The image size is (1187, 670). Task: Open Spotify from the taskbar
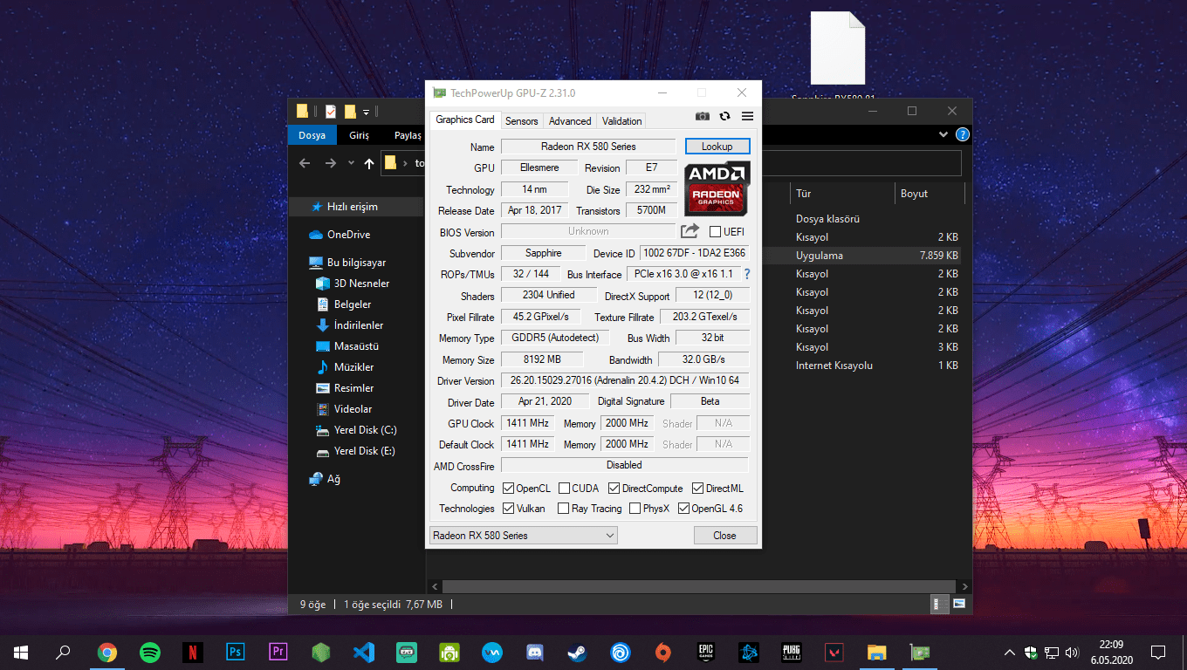tap(150, 652)
